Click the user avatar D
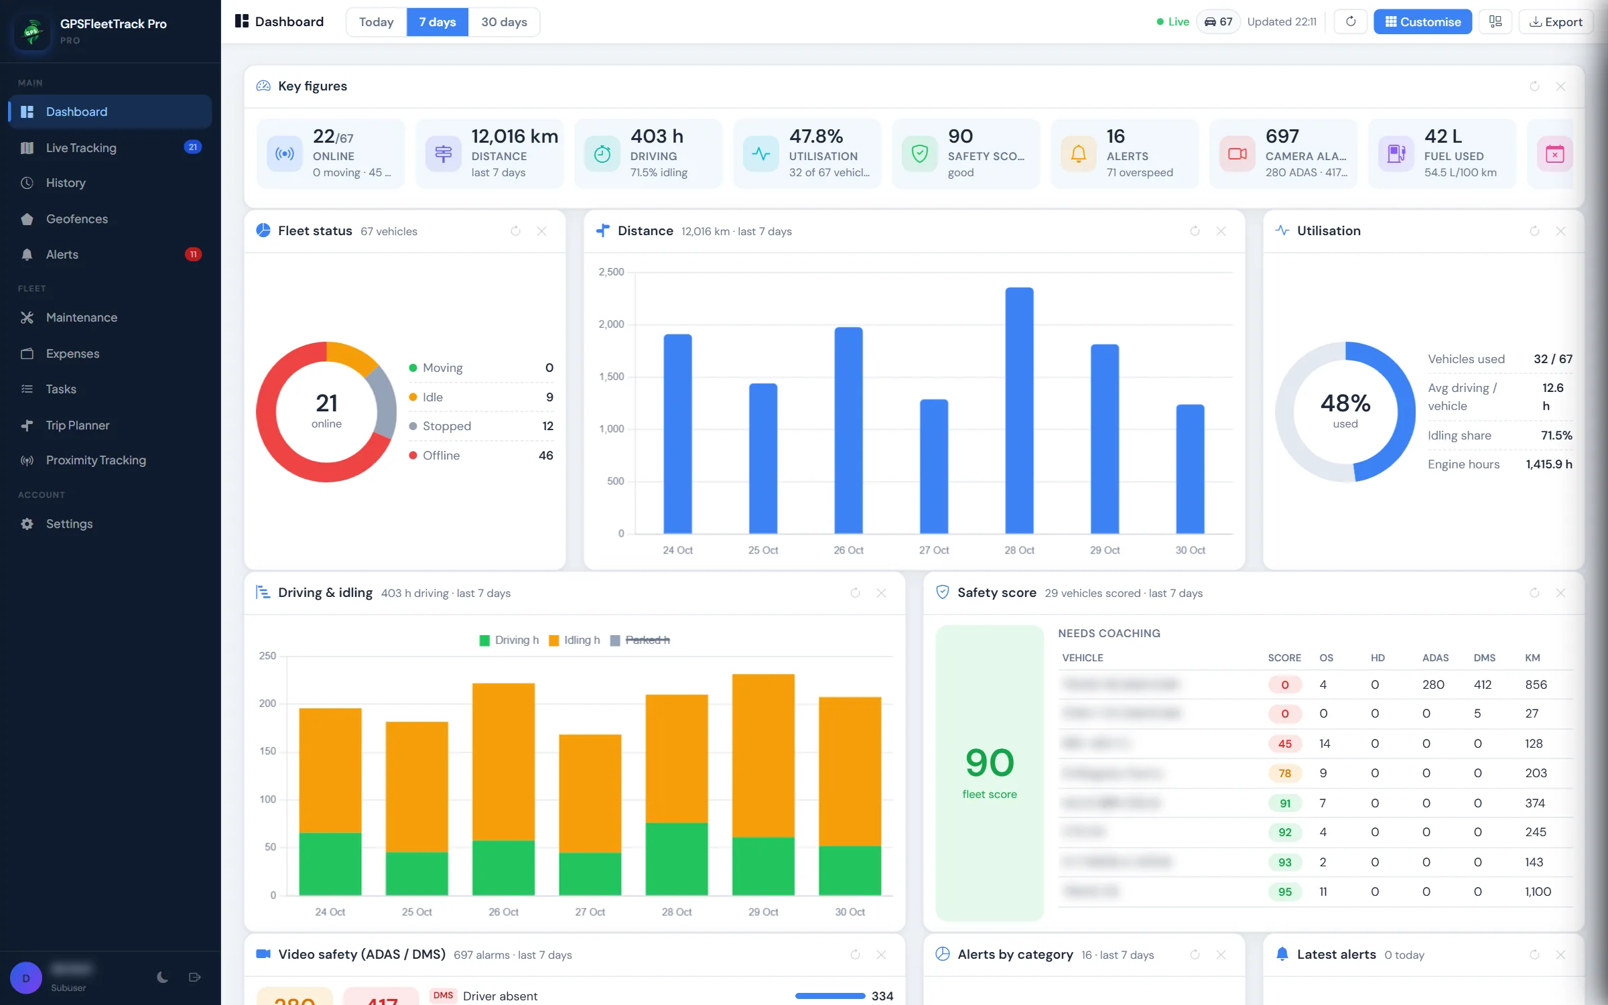The height and width of the screenshot is (1005, 1608). [26, 978]
